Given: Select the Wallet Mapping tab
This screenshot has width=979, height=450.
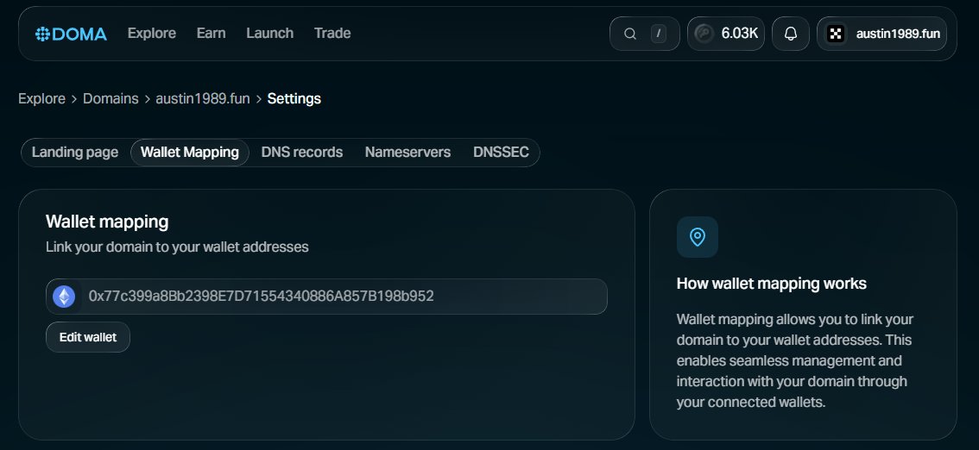Looking at the screenshot, I should click(x=190, y=152).
